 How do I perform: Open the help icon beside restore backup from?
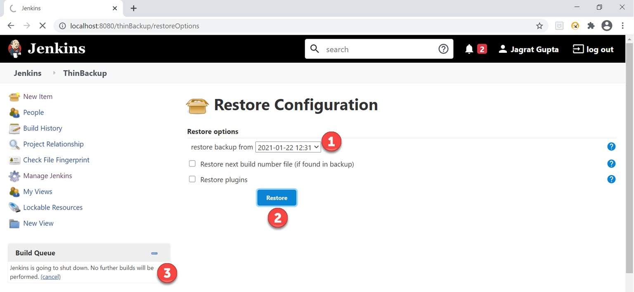[x=611, y=146]
